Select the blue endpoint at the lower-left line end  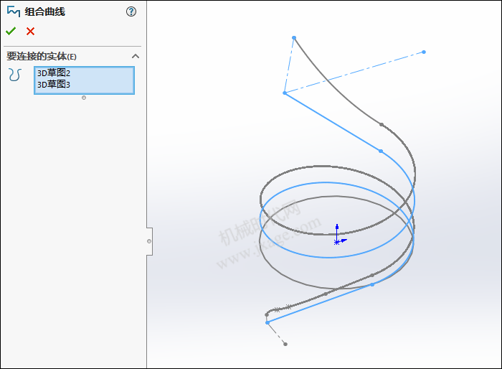tap(267, 322)
